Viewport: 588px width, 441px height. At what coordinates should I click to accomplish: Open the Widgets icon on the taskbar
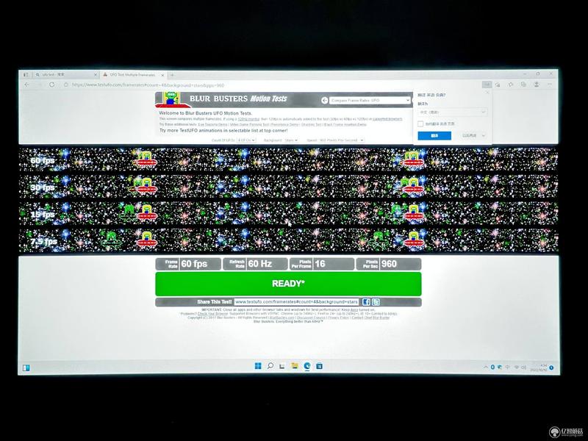click(26, 367)
